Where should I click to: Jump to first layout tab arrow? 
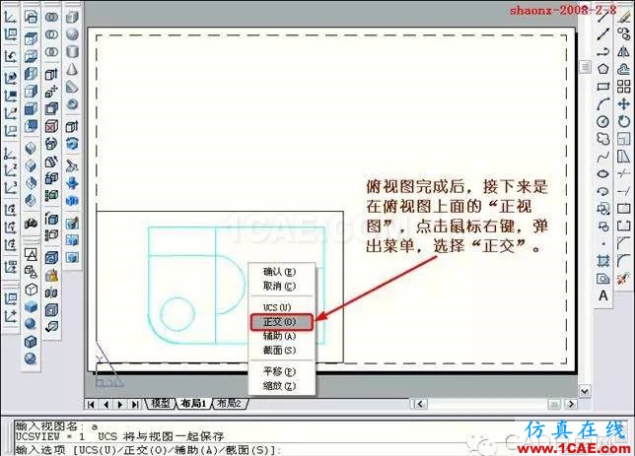point(91,404)
